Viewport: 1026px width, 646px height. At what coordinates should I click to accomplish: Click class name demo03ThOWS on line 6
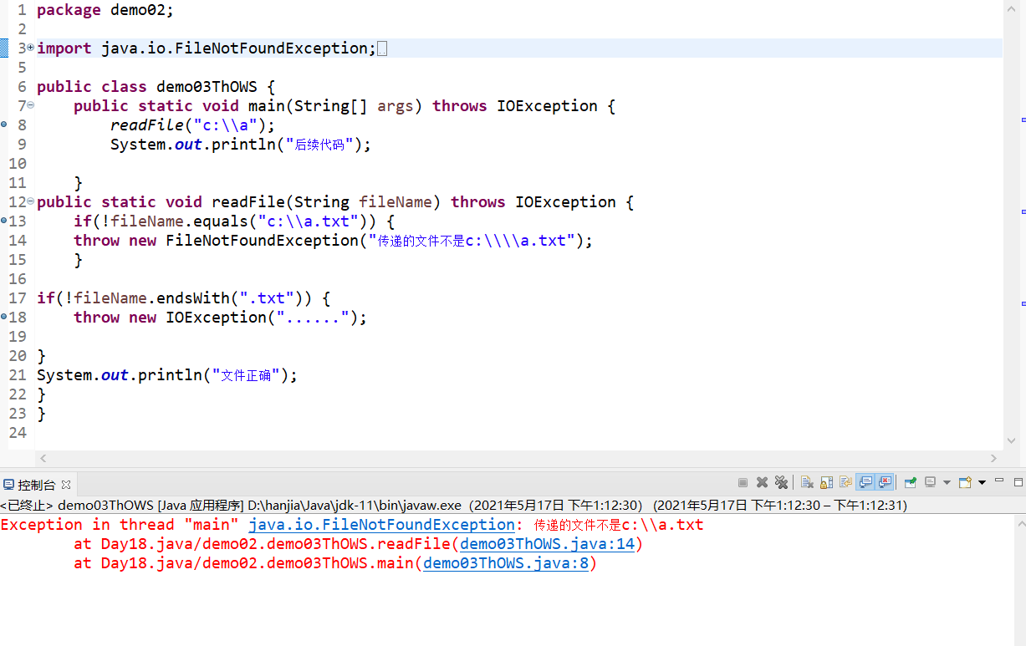click(207, 87)
